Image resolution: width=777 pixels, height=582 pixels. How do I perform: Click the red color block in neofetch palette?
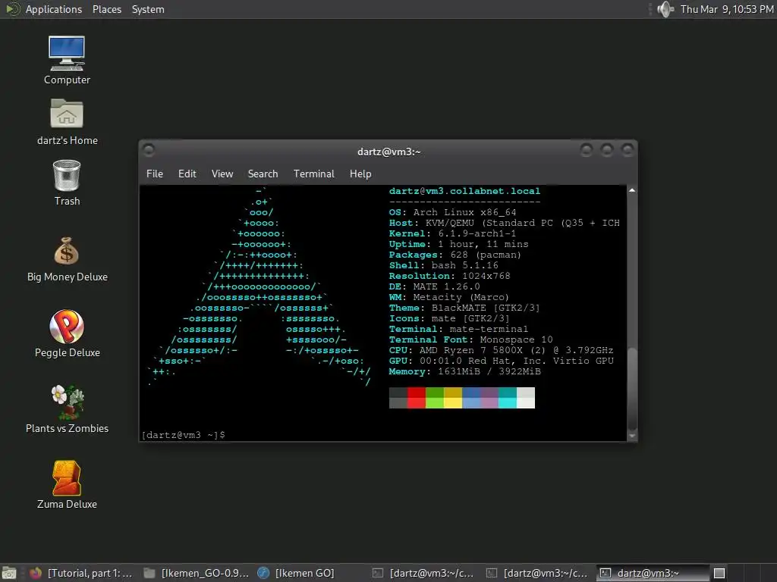[x=417, y=398]
